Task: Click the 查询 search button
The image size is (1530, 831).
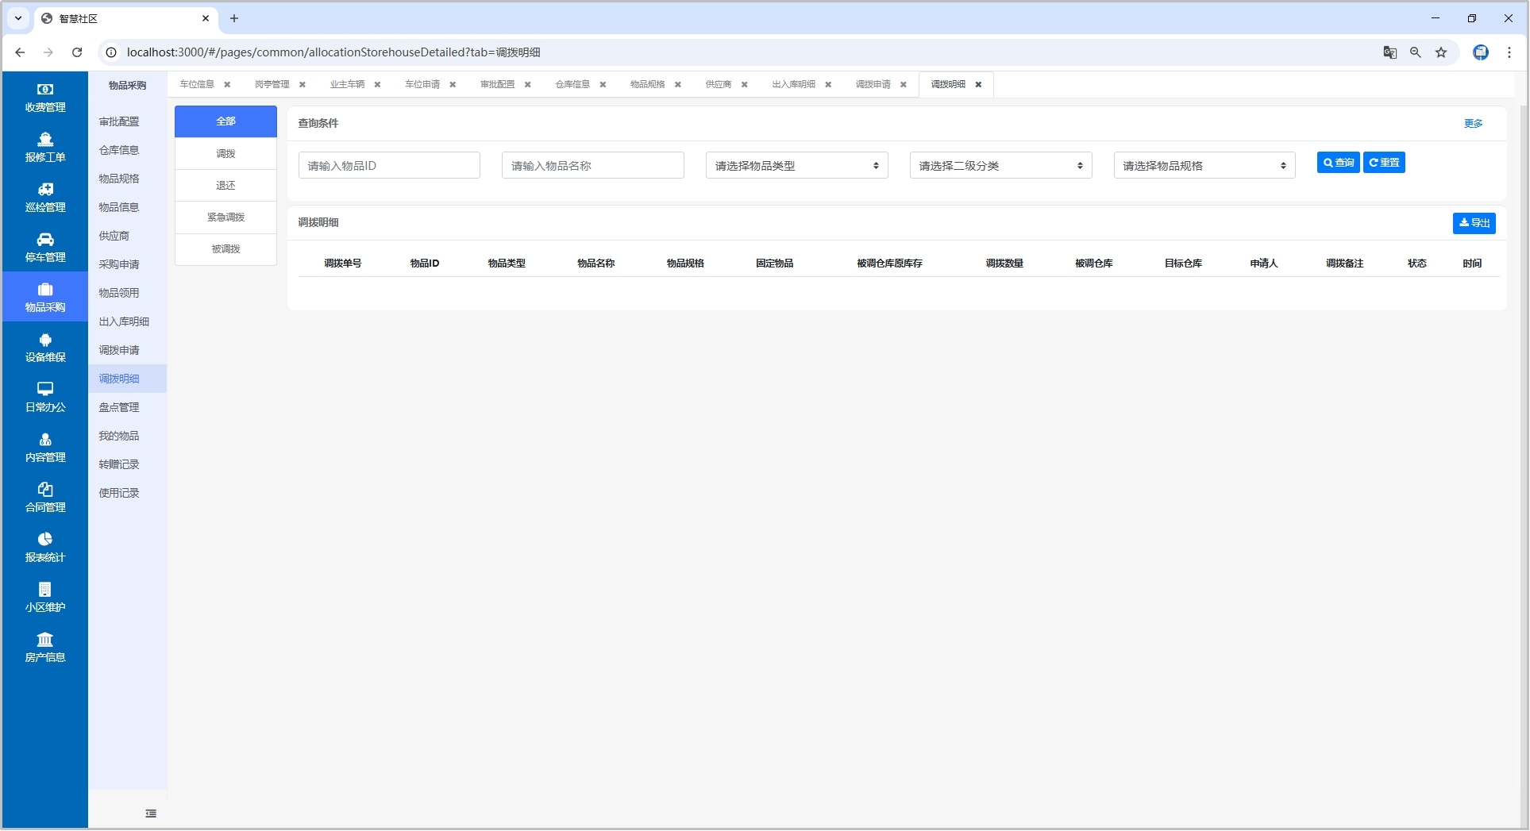Action: click(1338, 163)
